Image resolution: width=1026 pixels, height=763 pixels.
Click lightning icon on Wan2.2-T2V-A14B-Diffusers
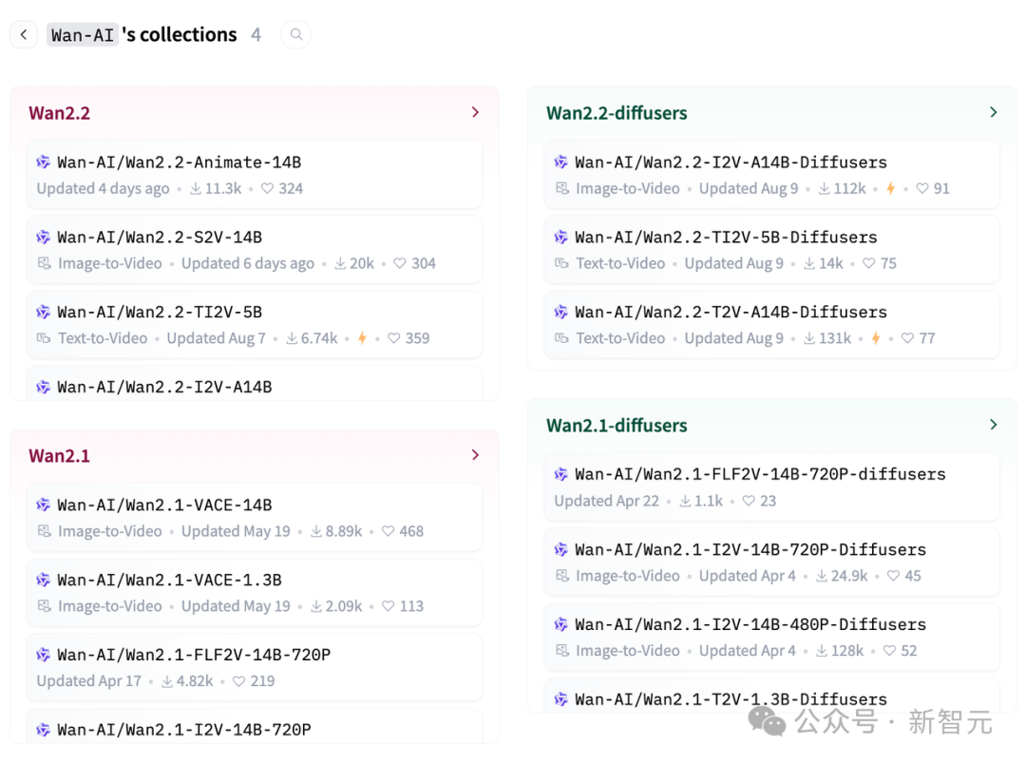(876, 338)
